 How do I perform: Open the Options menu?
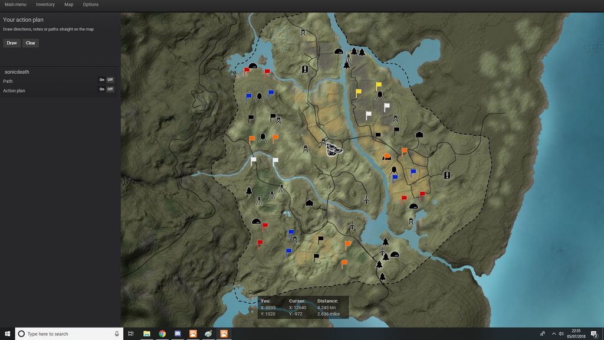90,4
